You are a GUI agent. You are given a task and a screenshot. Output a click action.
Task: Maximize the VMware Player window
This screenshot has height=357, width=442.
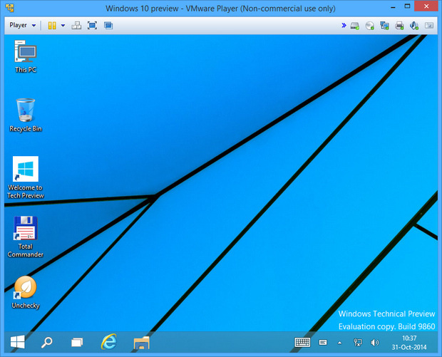407,6
